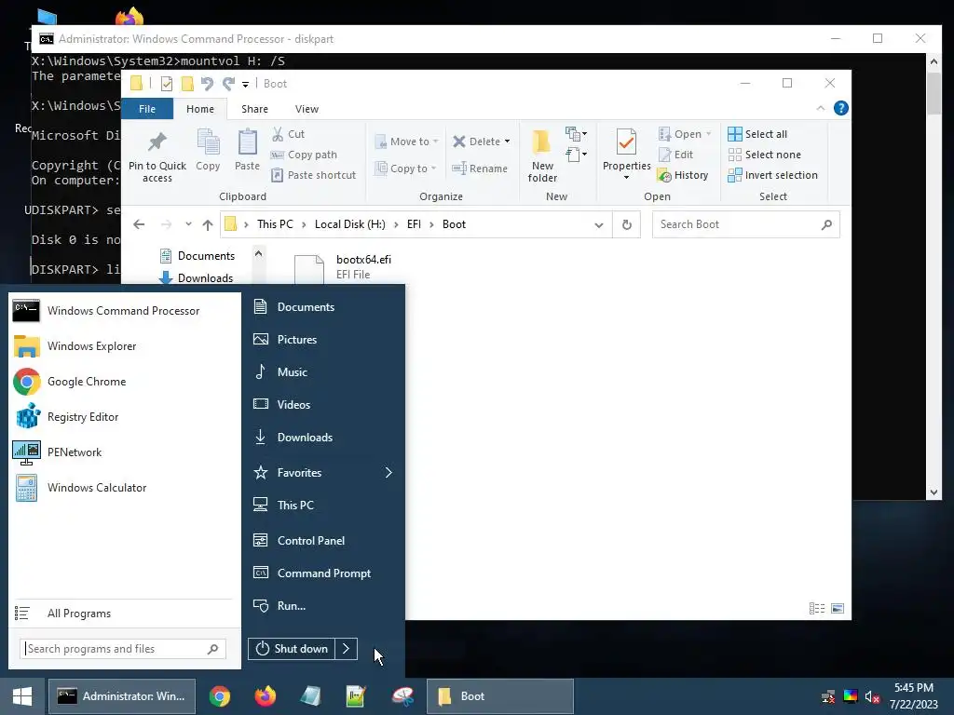This screenshot has width=954, height=715.
Task: Open Windows Command Processor from Start menu
Action: point(125,311)
